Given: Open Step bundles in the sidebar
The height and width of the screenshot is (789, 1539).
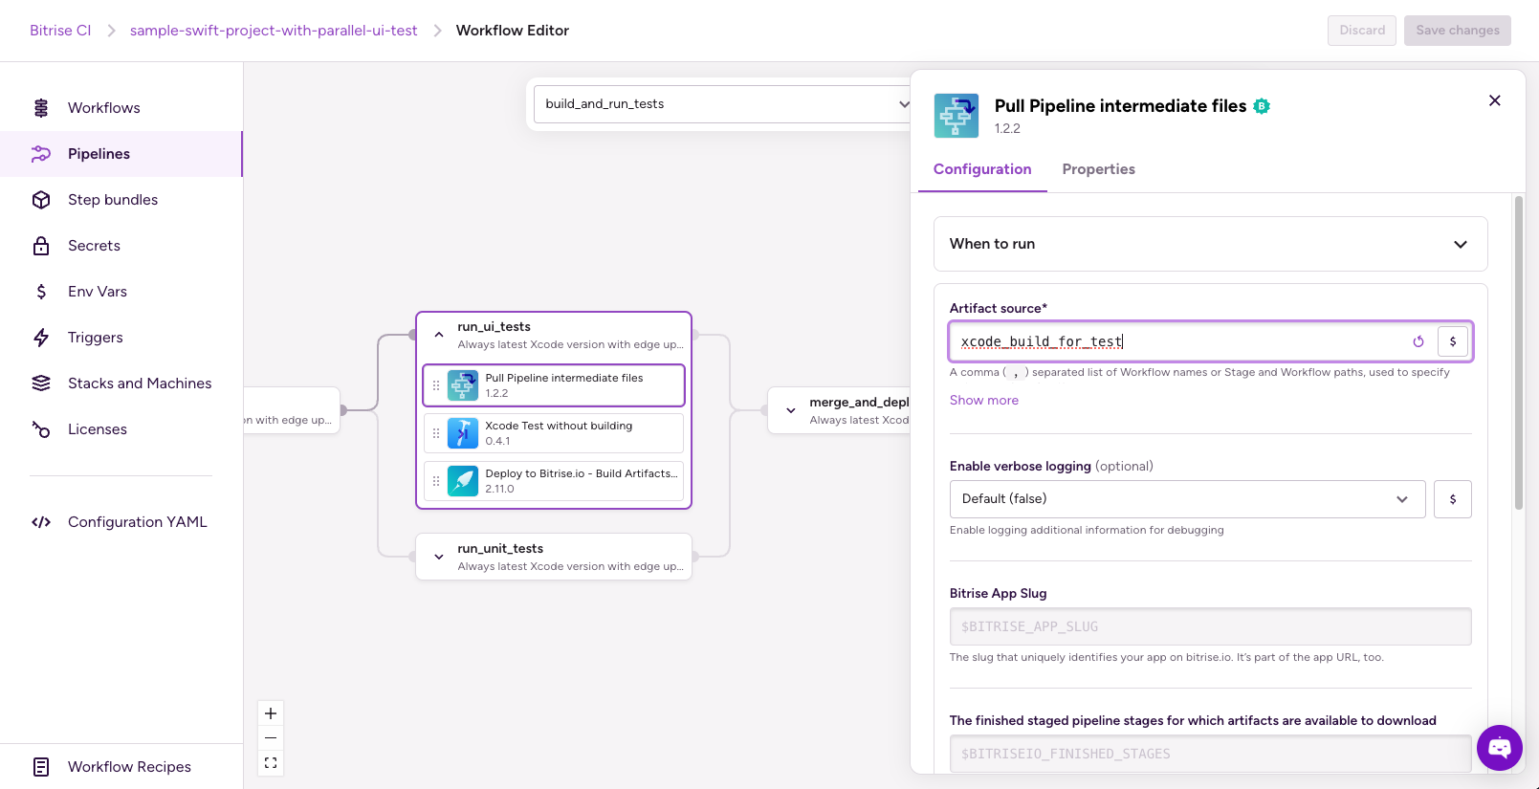Looking at the screenshot, I should 121,200.
